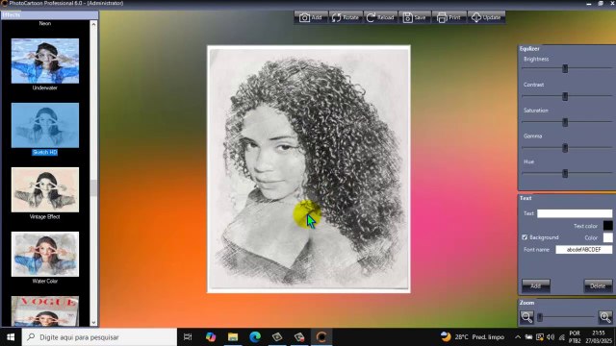
Task: Open the weather widget showing 28°C
Action: 473,337
